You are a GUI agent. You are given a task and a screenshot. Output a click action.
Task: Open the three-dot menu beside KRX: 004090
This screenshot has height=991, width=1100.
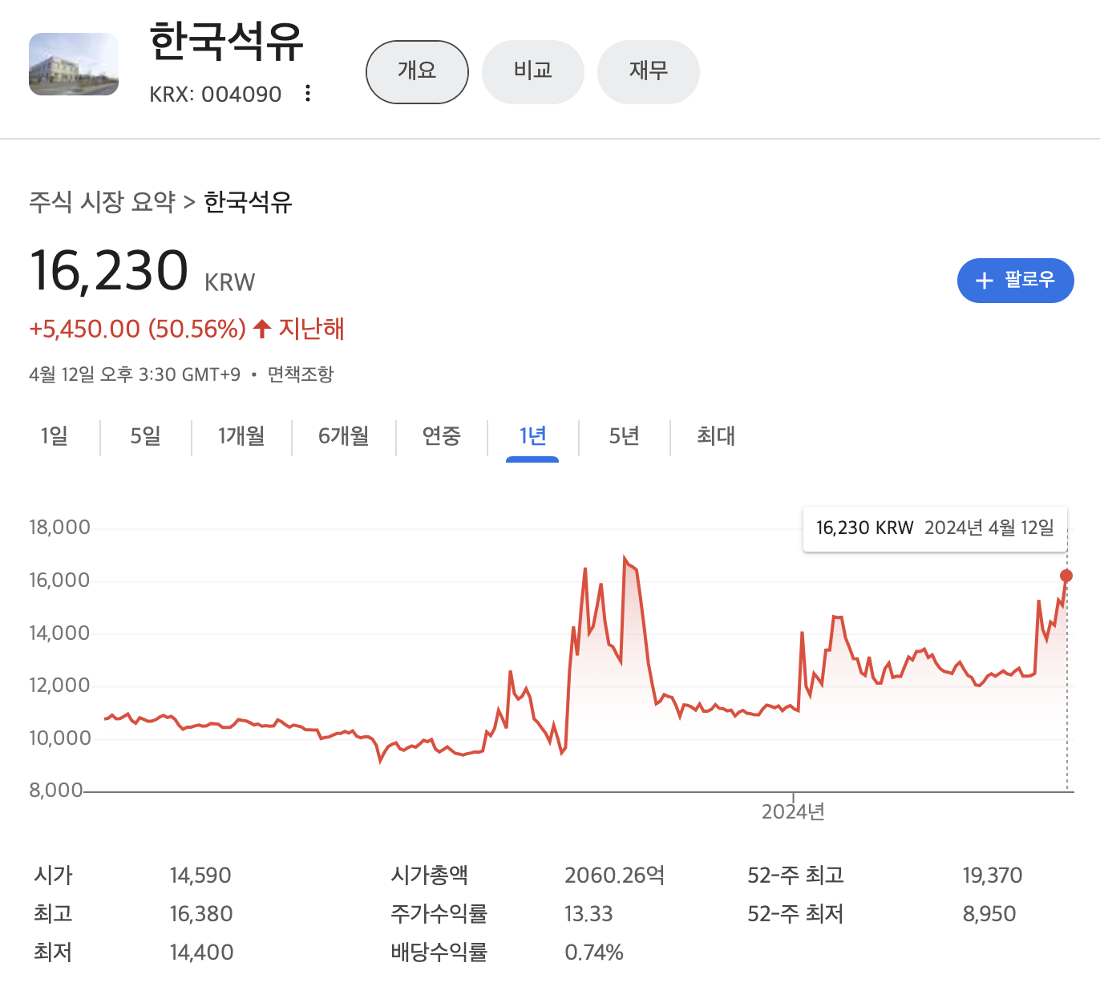pyautogui.click(x=308, y=94)
